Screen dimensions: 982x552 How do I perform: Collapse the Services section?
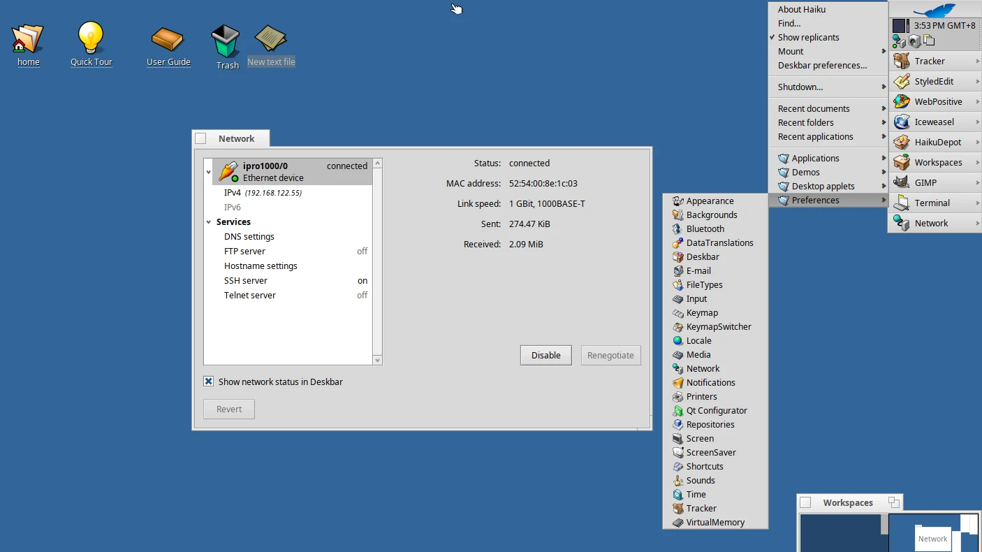point(207,221)
